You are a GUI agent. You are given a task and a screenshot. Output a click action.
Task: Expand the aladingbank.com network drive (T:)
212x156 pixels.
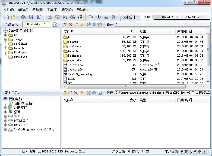[x=5, y=129]
